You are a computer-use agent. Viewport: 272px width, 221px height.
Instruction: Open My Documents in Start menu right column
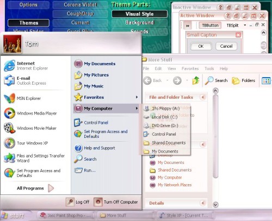click(x=95, y=64)
